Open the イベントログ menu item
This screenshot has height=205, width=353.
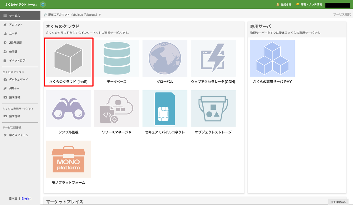tap(20, 61)
